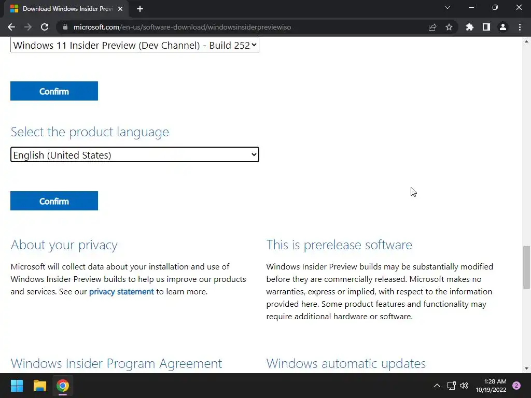Click the 'Windows automatic updates' heading
This screenshot has height=398, width=531.
point(346,363)
